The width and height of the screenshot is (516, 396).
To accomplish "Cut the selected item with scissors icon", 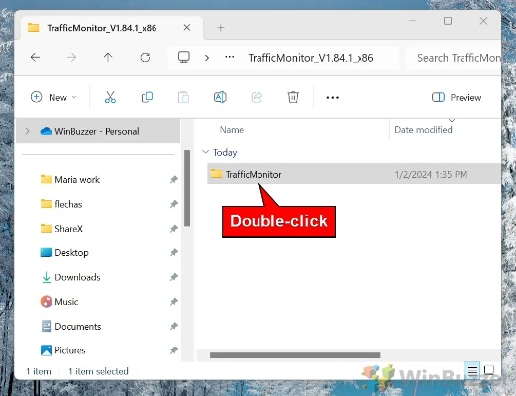I will 110,97.
